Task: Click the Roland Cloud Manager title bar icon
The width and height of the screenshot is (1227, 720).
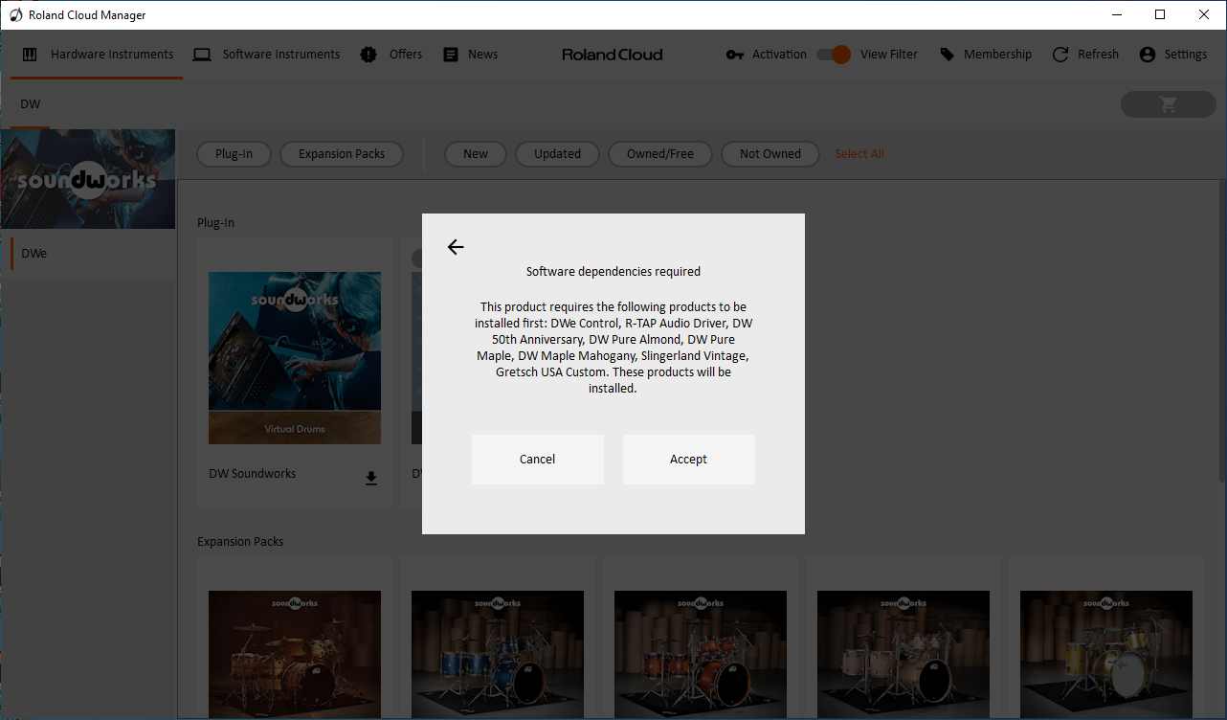Action: pyautogui.click(x=15, y=15)
